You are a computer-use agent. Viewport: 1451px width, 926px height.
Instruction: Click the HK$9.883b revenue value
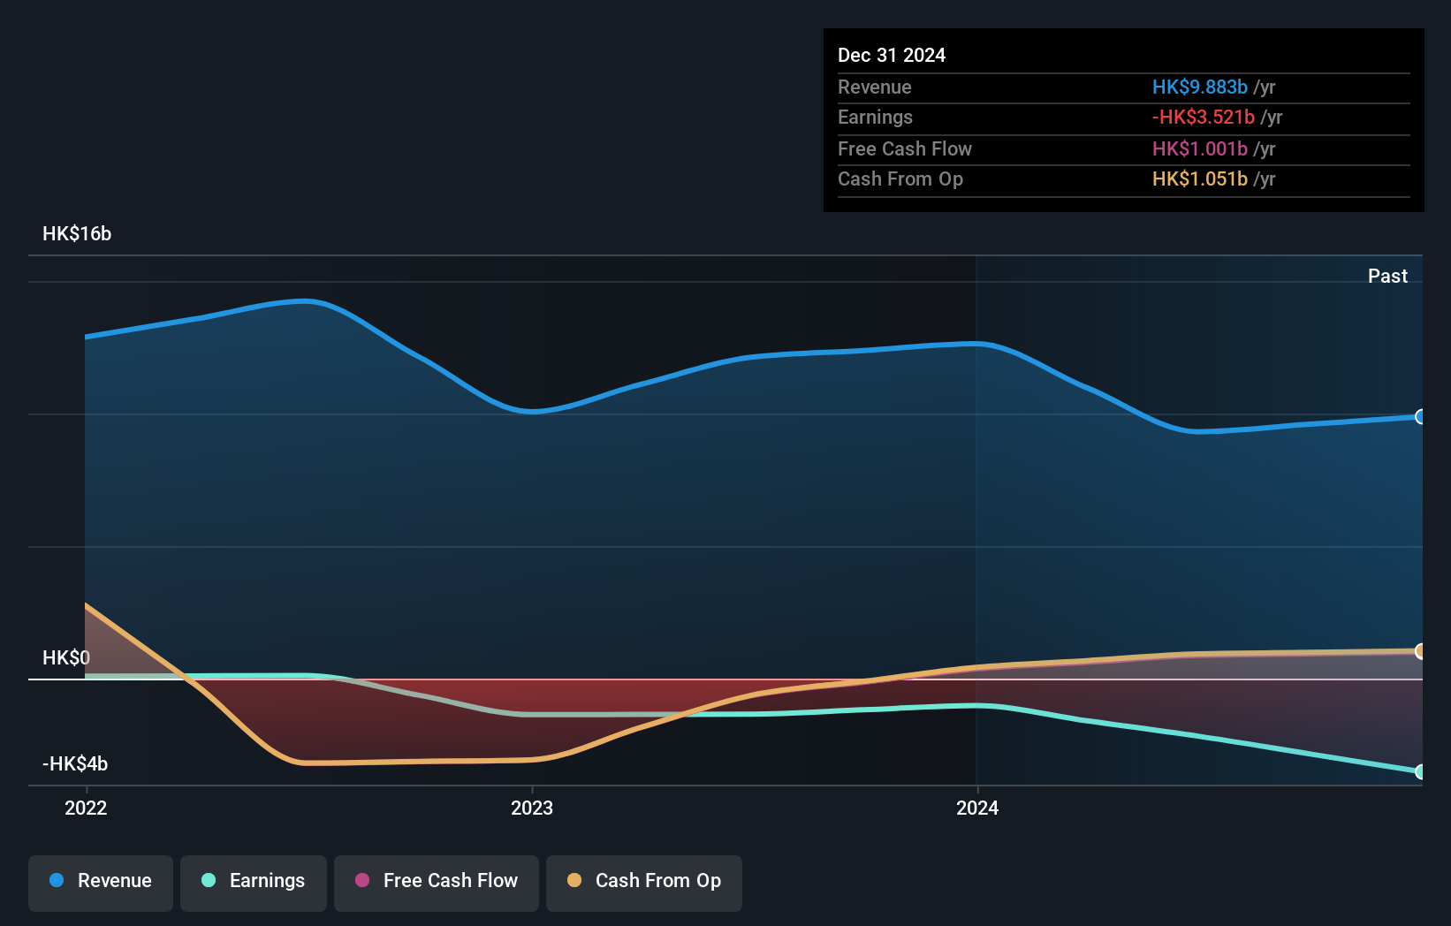tap(1200, 87)
